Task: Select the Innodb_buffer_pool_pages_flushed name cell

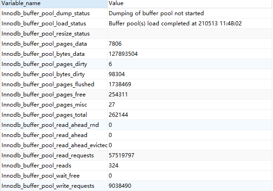Action: point(54,84)
